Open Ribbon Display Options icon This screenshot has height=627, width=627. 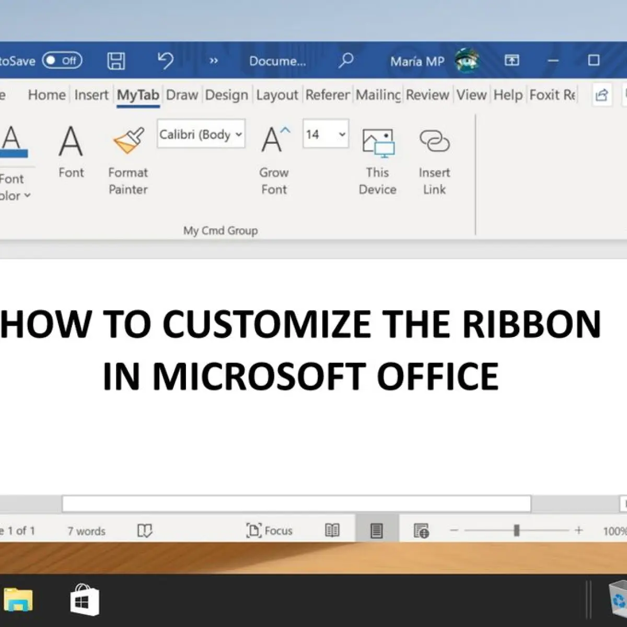click(512, 60)
